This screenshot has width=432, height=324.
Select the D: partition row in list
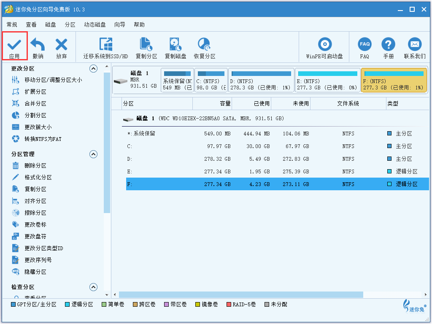coord(278,159)
